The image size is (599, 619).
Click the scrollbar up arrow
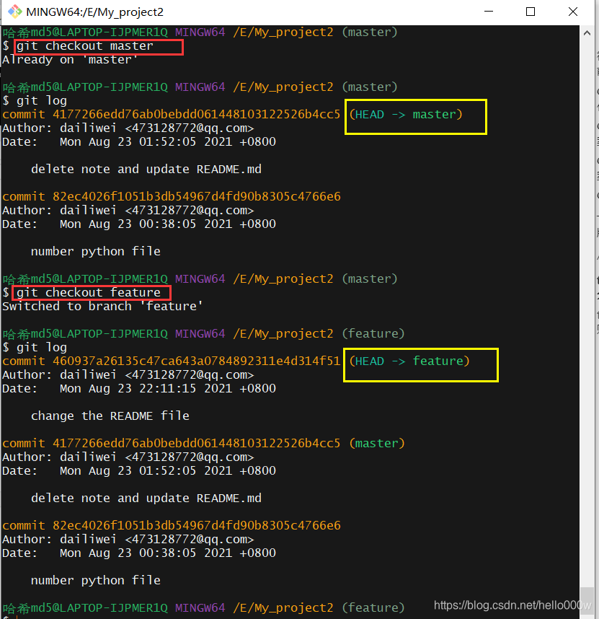pos(587,33)
